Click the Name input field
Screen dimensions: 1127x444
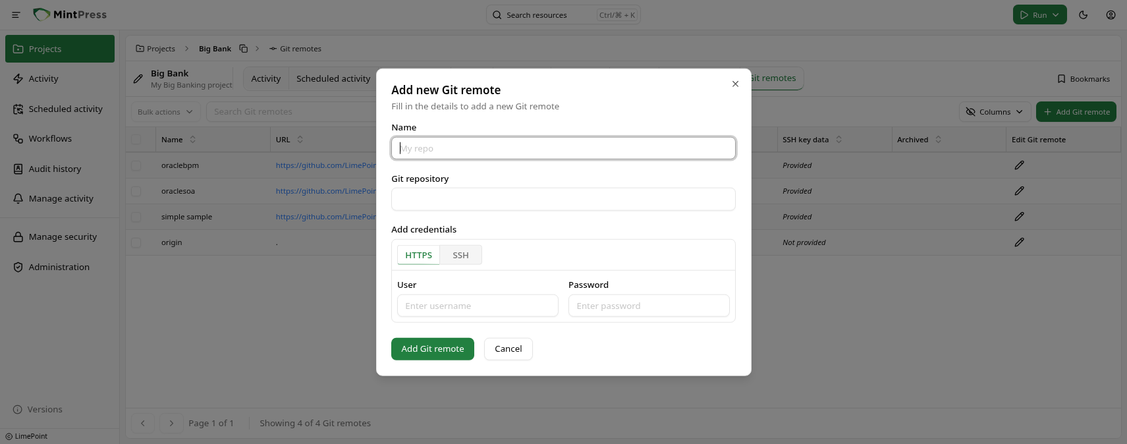click(x=563, y=148)
